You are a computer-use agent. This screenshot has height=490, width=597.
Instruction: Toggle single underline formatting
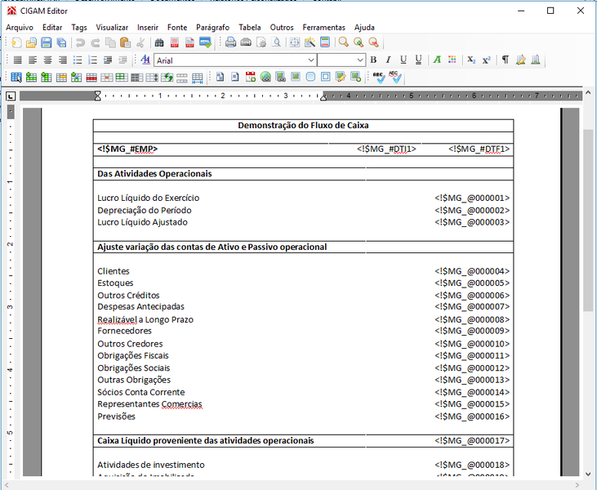point(403,60)
